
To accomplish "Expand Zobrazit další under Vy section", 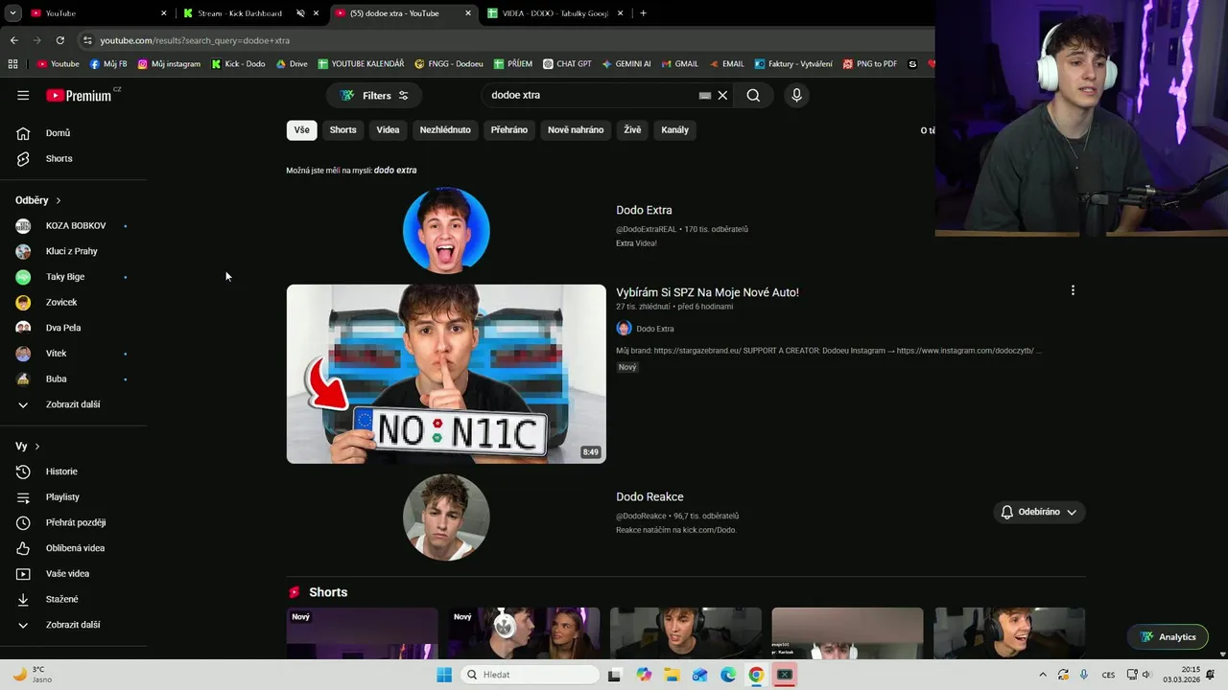I will pyautogui.click(x=73, y=625).
